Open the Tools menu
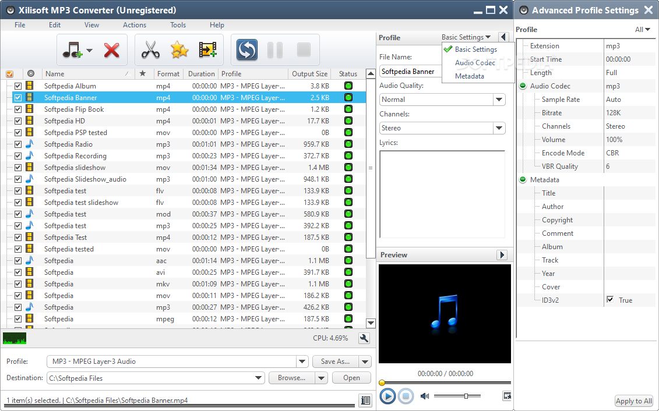Screen dimensions: 659x411 (178, 25)
